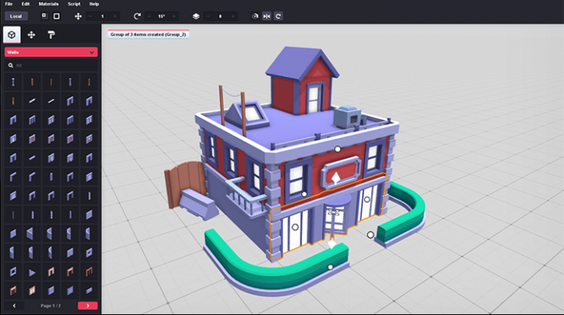Open the Materials menu
Screen dimensions: 564x315
(48, 4)
